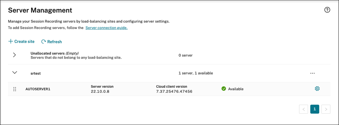
Task: Click the Create site label
Action: (24, 41)
